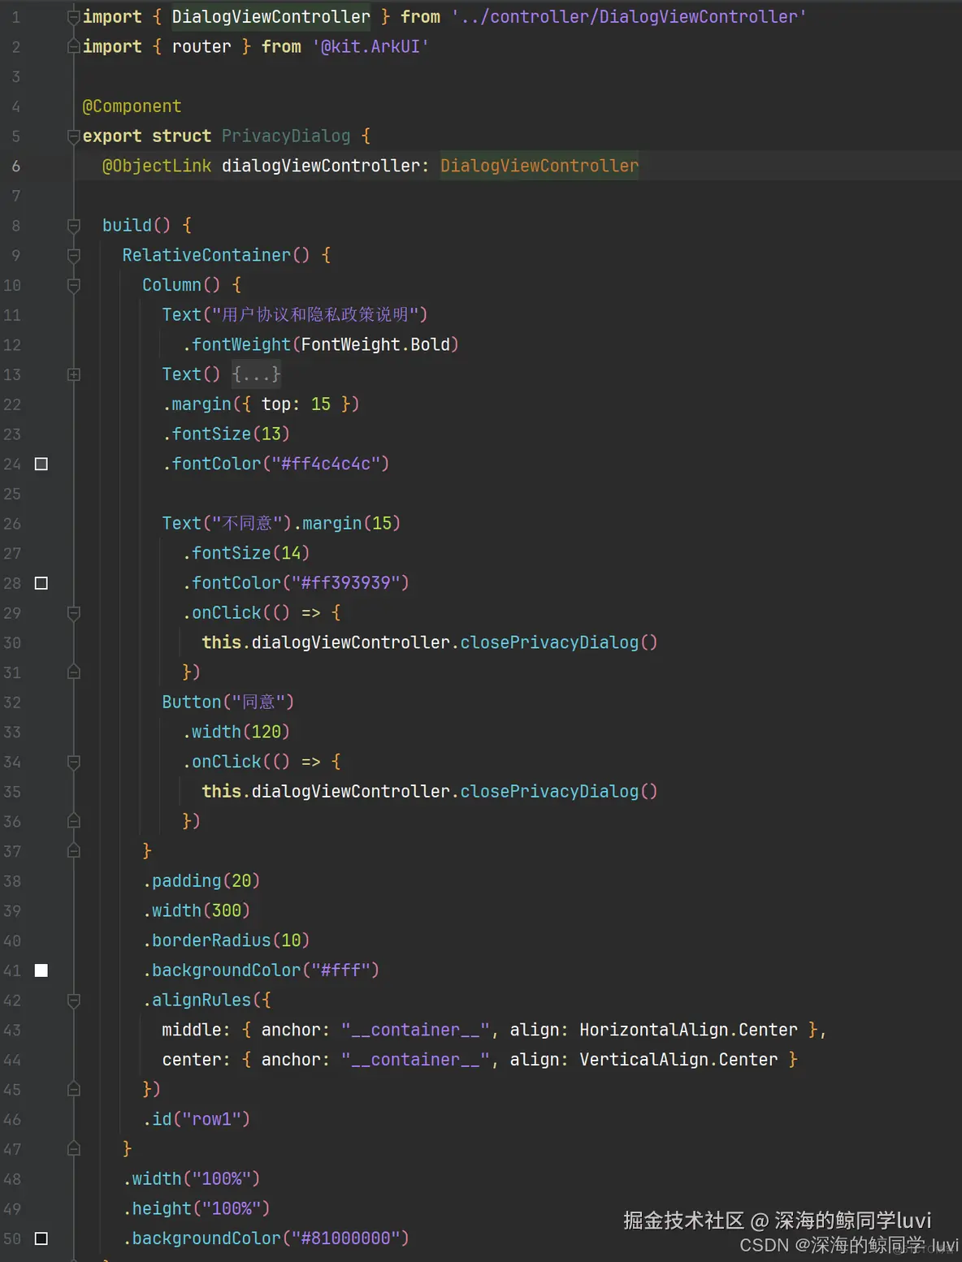Click .fontSize(13) on line 23

tap(227, 434)
